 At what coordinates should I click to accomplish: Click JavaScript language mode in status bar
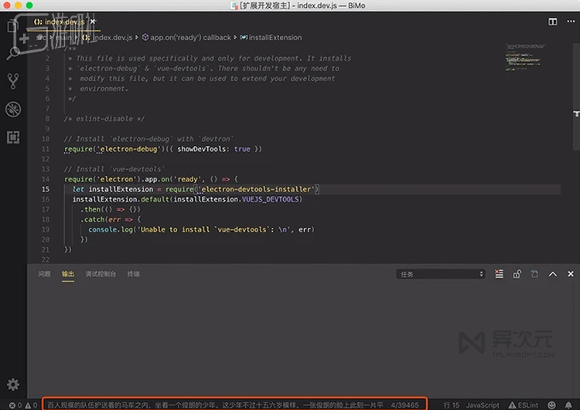coord(483,405)
